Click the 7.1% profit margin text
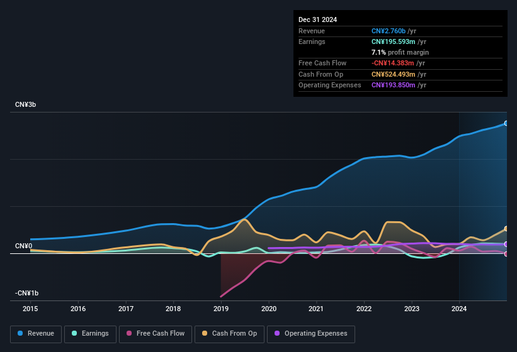517x352 pixels. click(400, 52)
